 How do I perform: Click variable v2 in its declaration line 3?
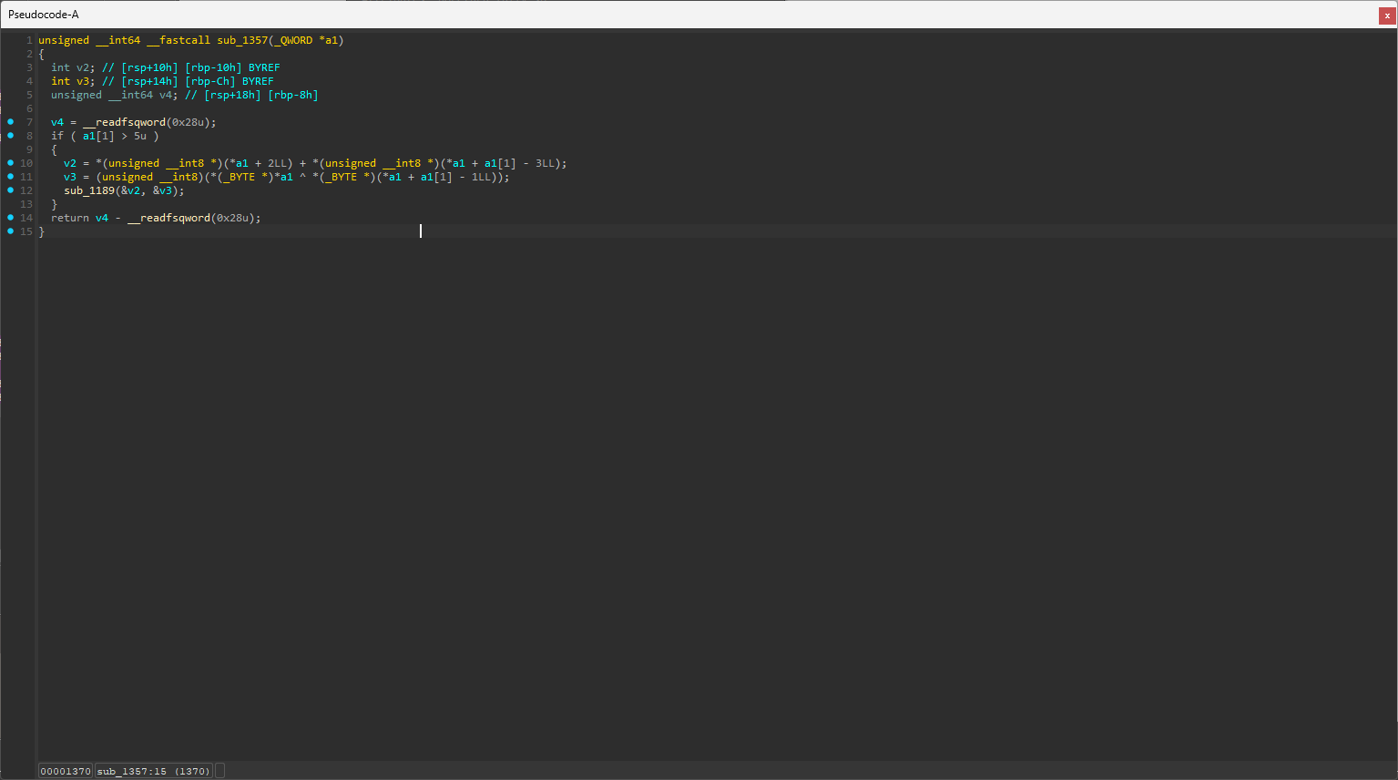pyautogui.click(x=83, y=67)
